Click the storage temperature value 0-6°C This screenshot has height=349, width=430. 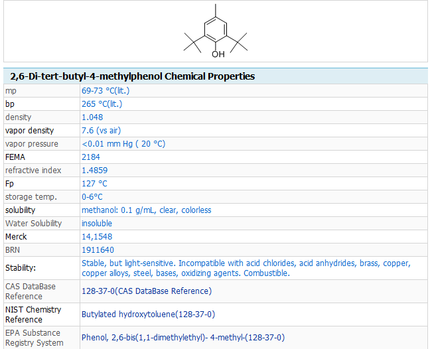(x=92, y=196)
